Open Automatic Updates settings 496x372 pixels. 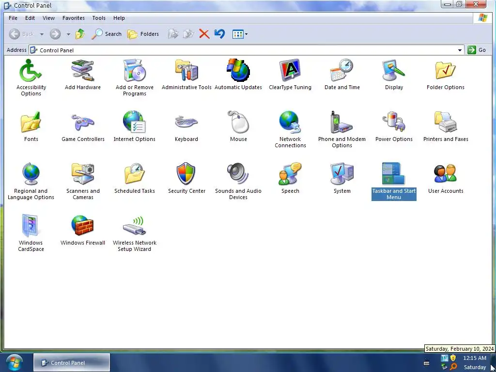pos(238,75)
